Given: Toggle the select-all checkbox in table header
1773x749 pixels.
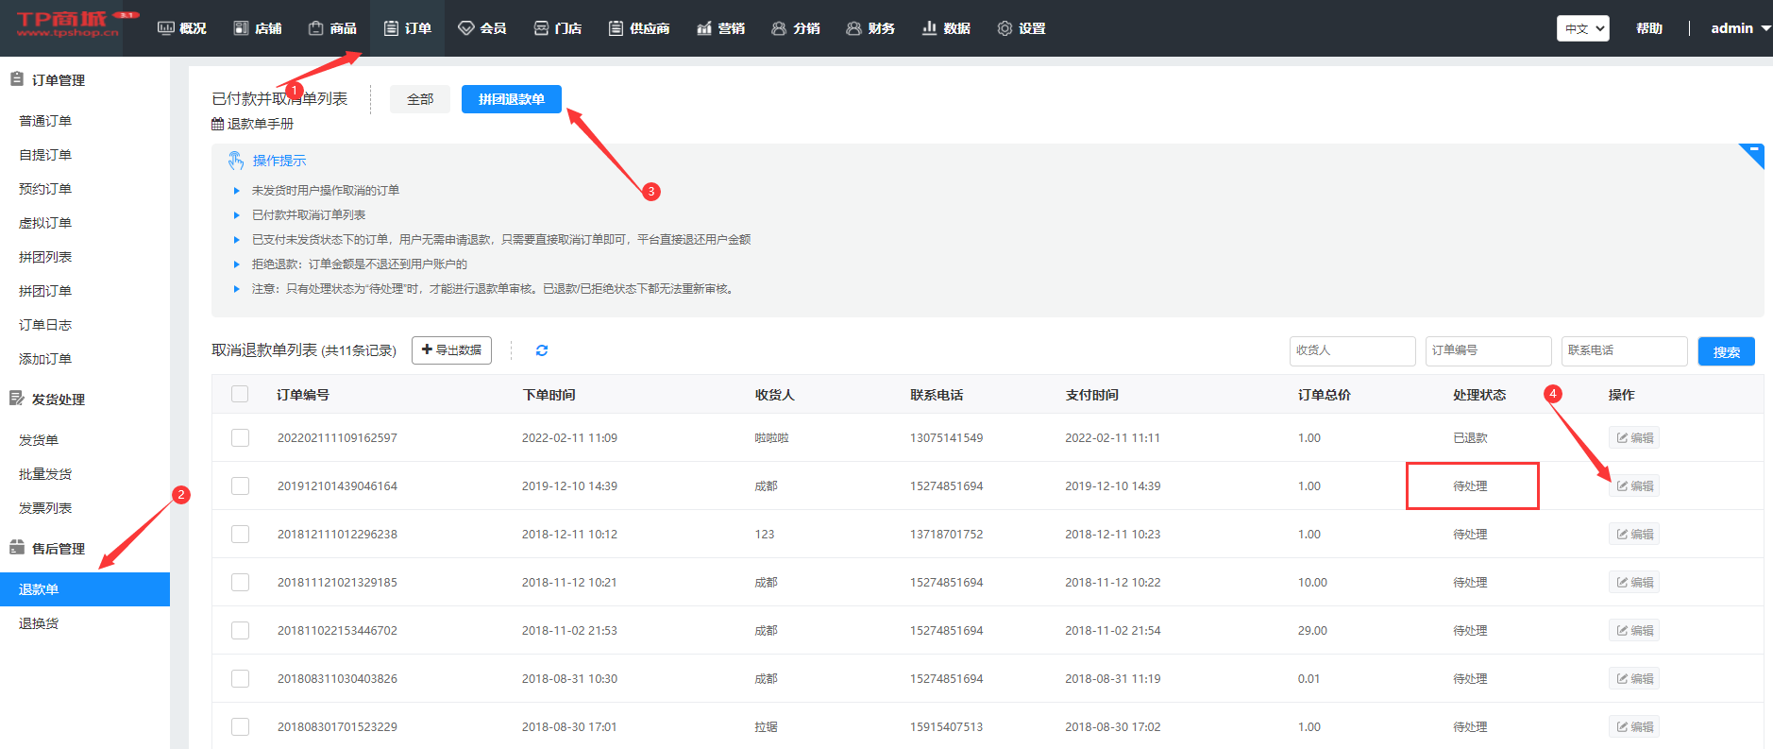Looking at the screenshot, I should pyautogui.click(x=240, y=394).
